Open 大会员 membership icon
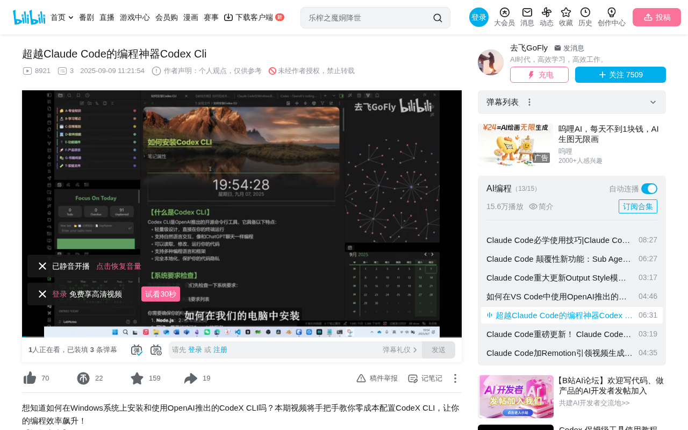 click(504, 17)
